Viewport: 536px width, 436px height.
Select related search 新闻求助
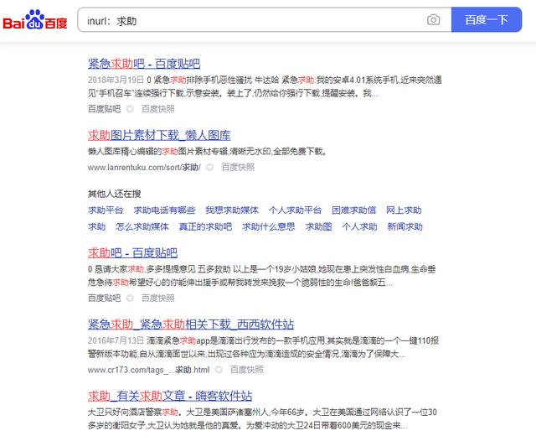pos(405,226)
